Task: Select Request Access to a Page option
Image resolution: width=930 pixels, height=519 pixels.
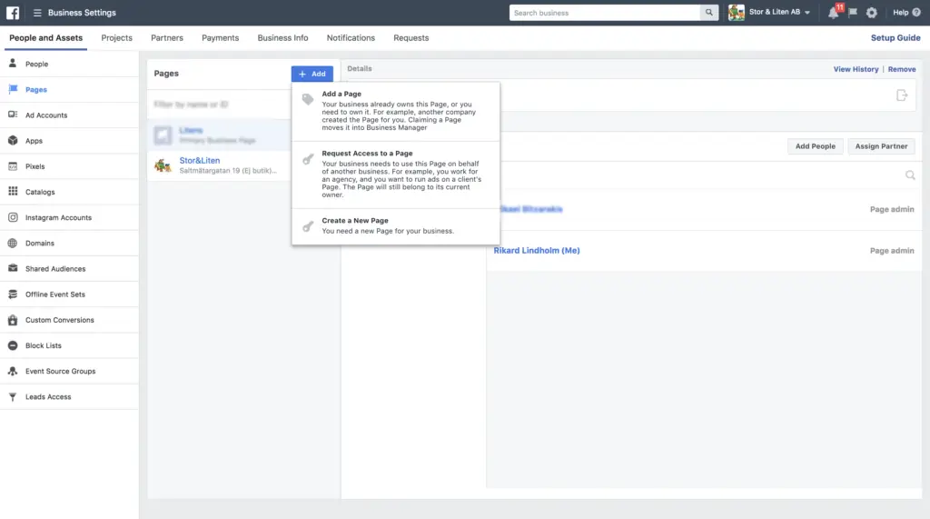Action: (367, 154)
